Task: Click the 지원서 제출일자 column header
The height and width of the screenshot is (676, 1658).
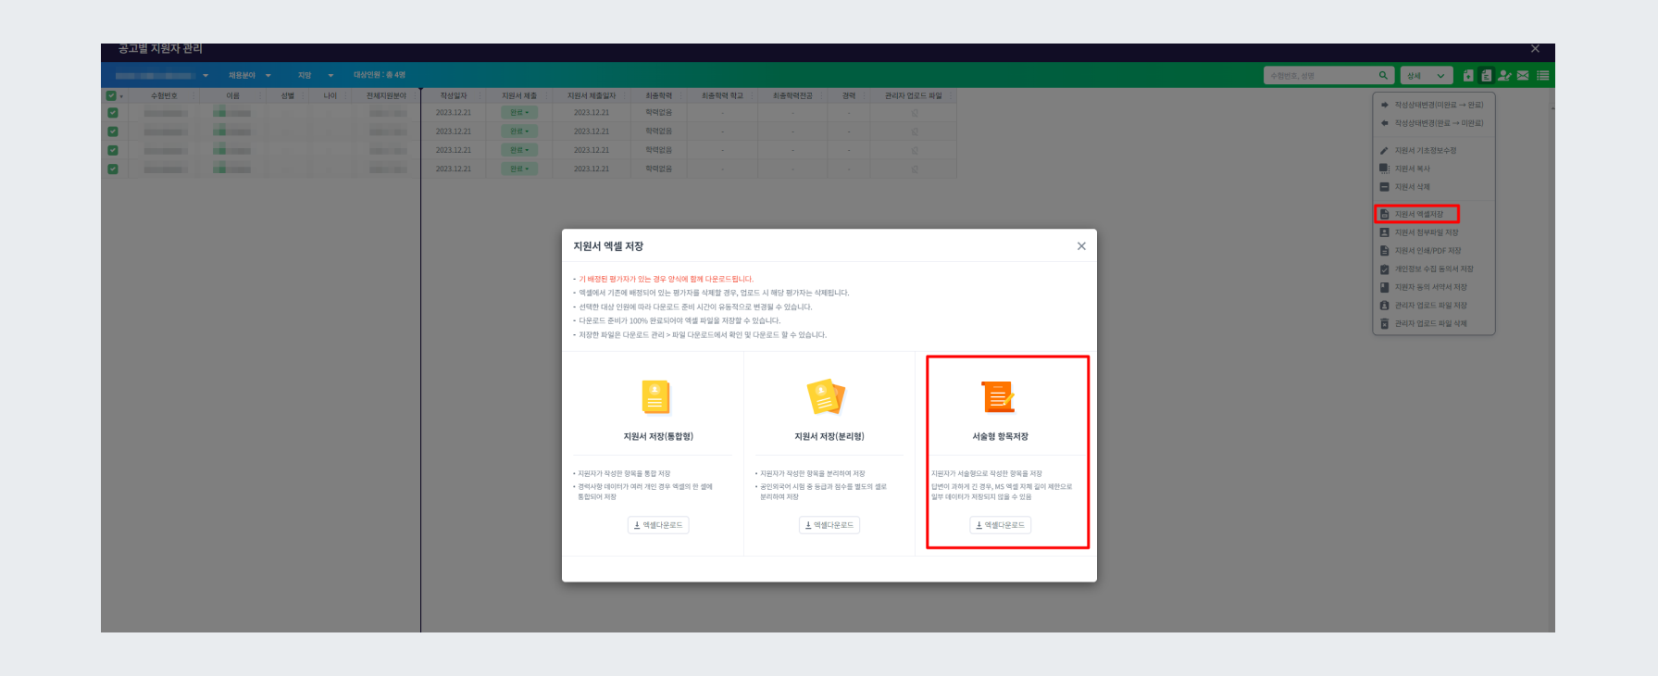Action: [x=592, y=95]
